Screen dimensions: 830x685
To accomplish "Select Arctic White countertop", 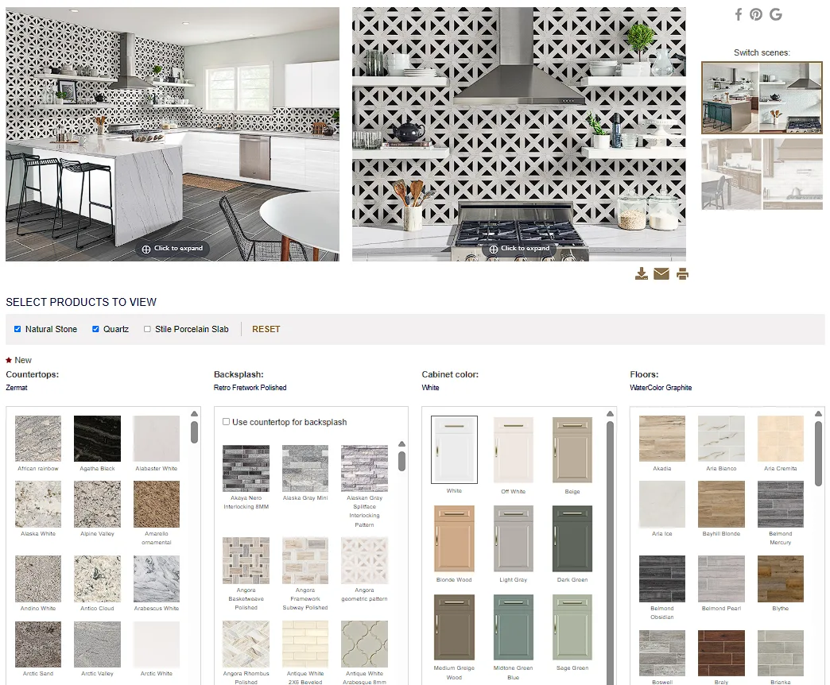I will pyautogui.click(x=156, y=644).
